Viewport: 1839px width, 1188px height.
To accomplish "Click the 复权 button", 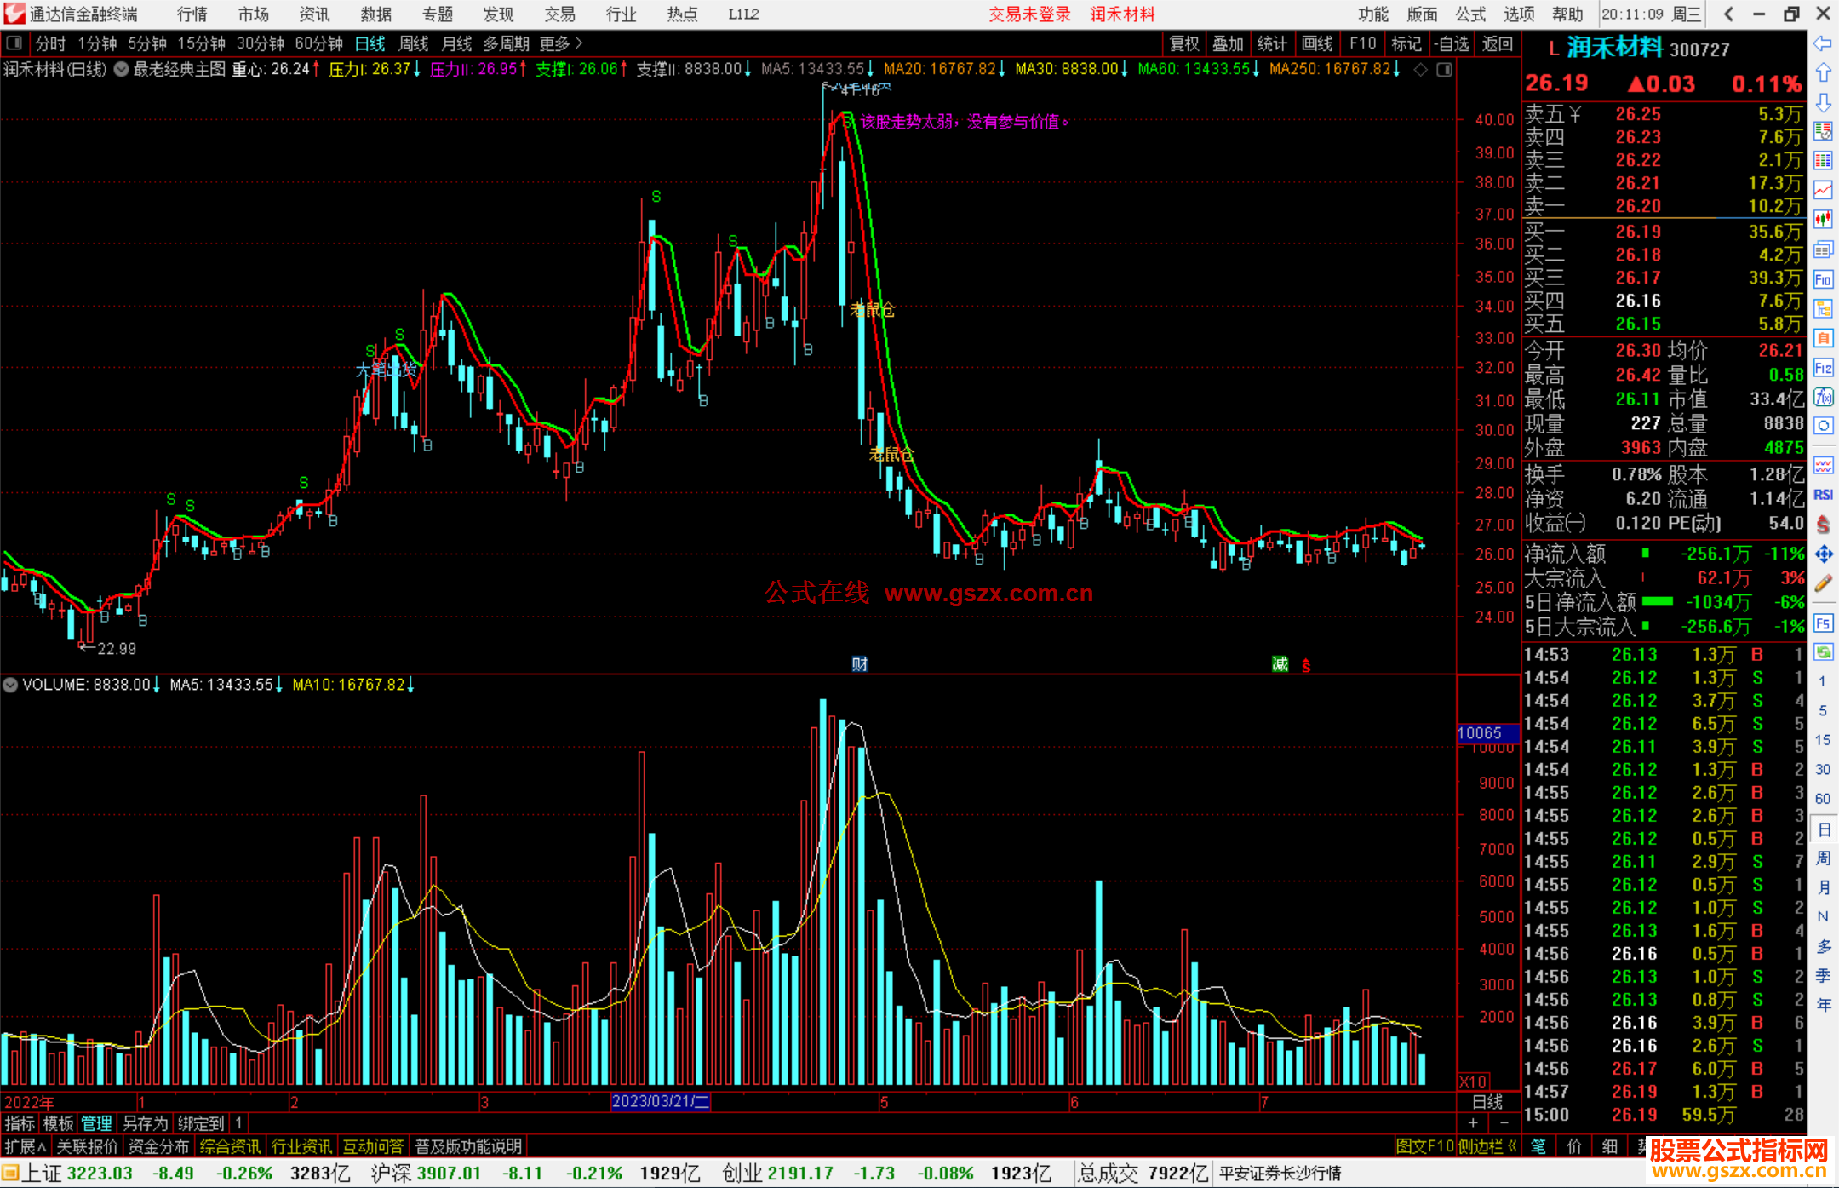I will (1184, 43).
